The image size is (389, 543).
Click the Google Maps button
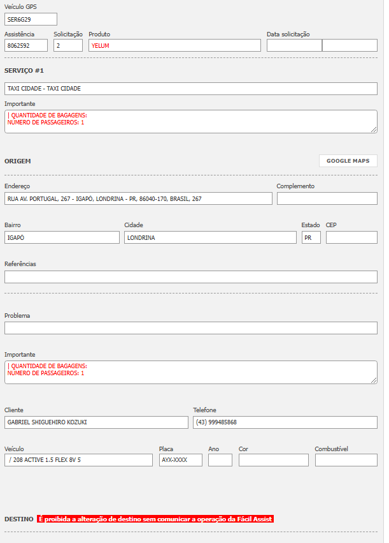(x=348, y=161)
